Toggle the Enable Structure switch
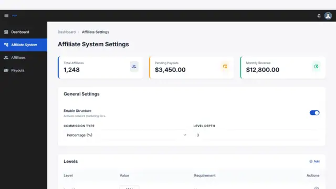This screenshot has width=336, height=189. 314,113
